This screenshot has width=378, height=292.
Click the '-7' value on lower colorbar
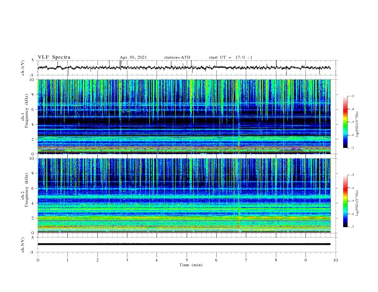[352, 227]
